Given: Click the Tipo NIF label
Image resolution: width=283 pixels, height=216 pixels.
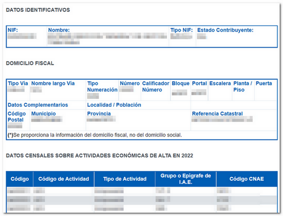Looking at the screenshot, I should point(181,30).
